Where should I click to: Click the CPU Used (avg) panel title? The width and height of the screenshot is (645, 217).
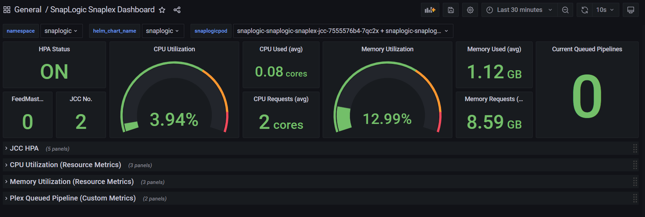point(281,49)
